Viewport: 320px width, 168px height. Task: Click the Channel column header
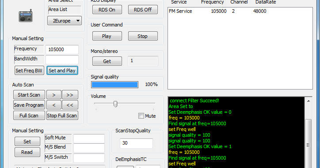click(x=239, y=2)
